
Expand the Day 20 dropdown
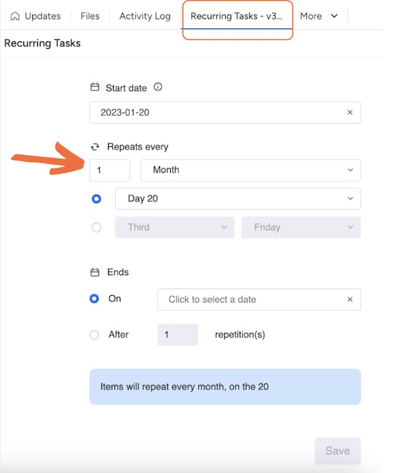237,199
